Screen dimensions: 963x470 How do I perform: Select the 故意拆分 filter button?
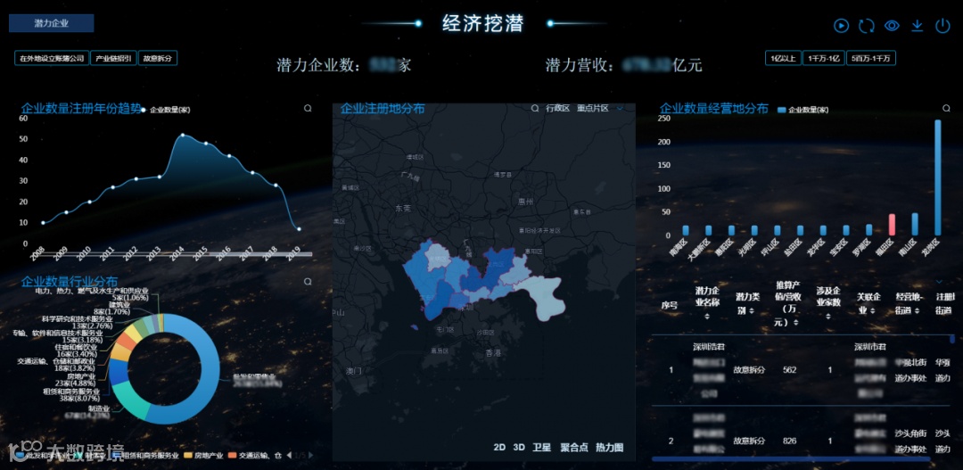158,58
